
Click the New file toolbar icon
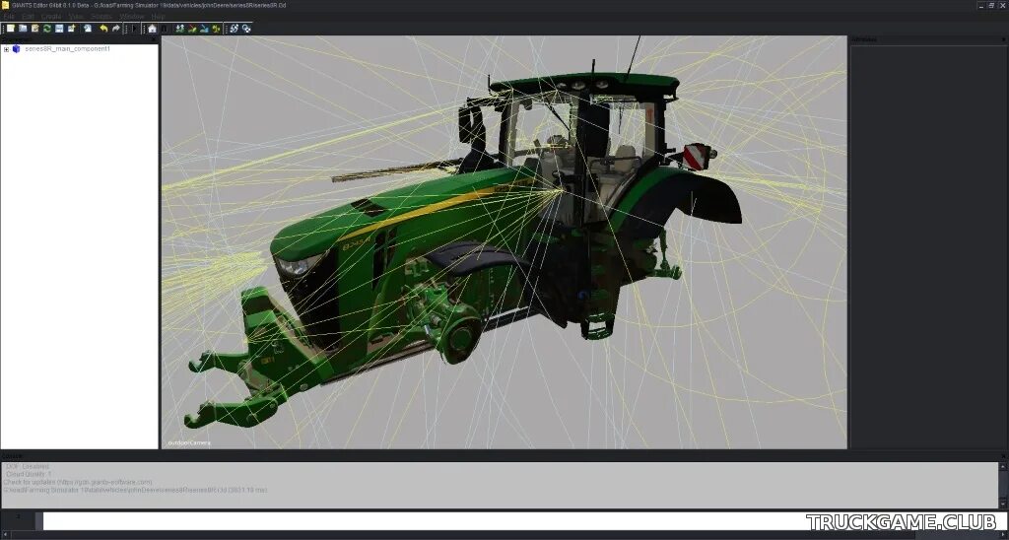pos(10,29)
